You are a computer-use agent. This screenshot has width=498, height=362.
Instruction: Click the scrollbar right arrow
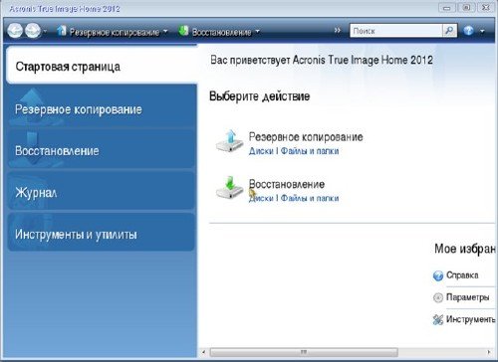click(489, 352)
